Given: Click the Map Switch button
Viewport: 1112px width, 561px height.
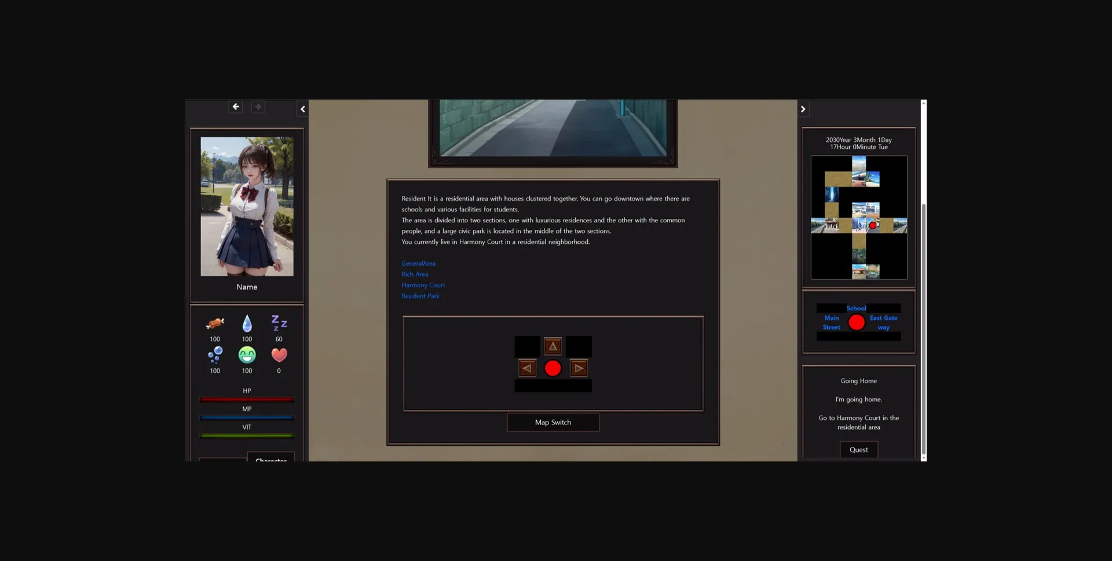Looking at the screenshot, I should point(553,422).
